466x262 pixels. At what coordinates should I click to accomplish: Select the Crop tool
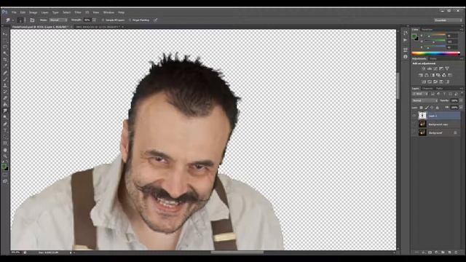[x=5, y=60]
